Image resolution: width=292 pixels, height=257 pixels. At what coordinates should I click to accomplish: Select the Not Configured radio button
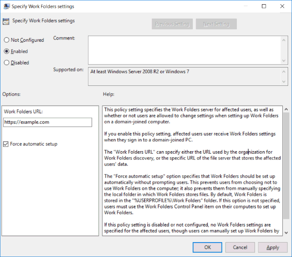click(6, 40)
